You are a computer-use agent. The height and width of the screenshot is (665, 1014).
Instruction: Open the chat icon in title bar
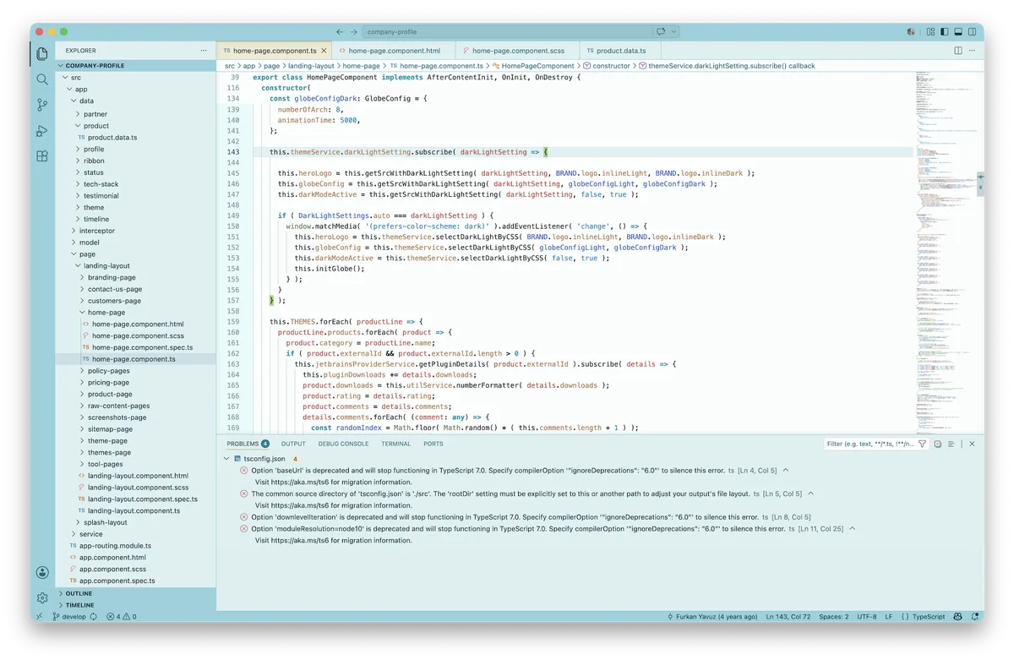coord(662,32)
